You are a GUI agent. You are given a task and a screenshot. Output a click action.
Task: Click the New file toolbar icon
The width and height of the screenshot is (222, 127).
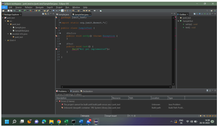[x=3, y=11]
